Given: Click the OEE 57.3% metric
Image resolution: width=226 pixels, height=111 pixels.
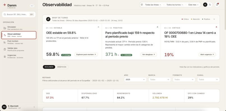Looking at the screenshot, I should pyautogui.click(x=60, y=96).
